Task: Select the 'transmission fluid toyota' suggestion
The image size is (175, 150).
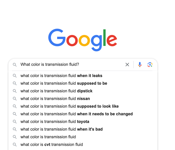Action: coord(83,121)
